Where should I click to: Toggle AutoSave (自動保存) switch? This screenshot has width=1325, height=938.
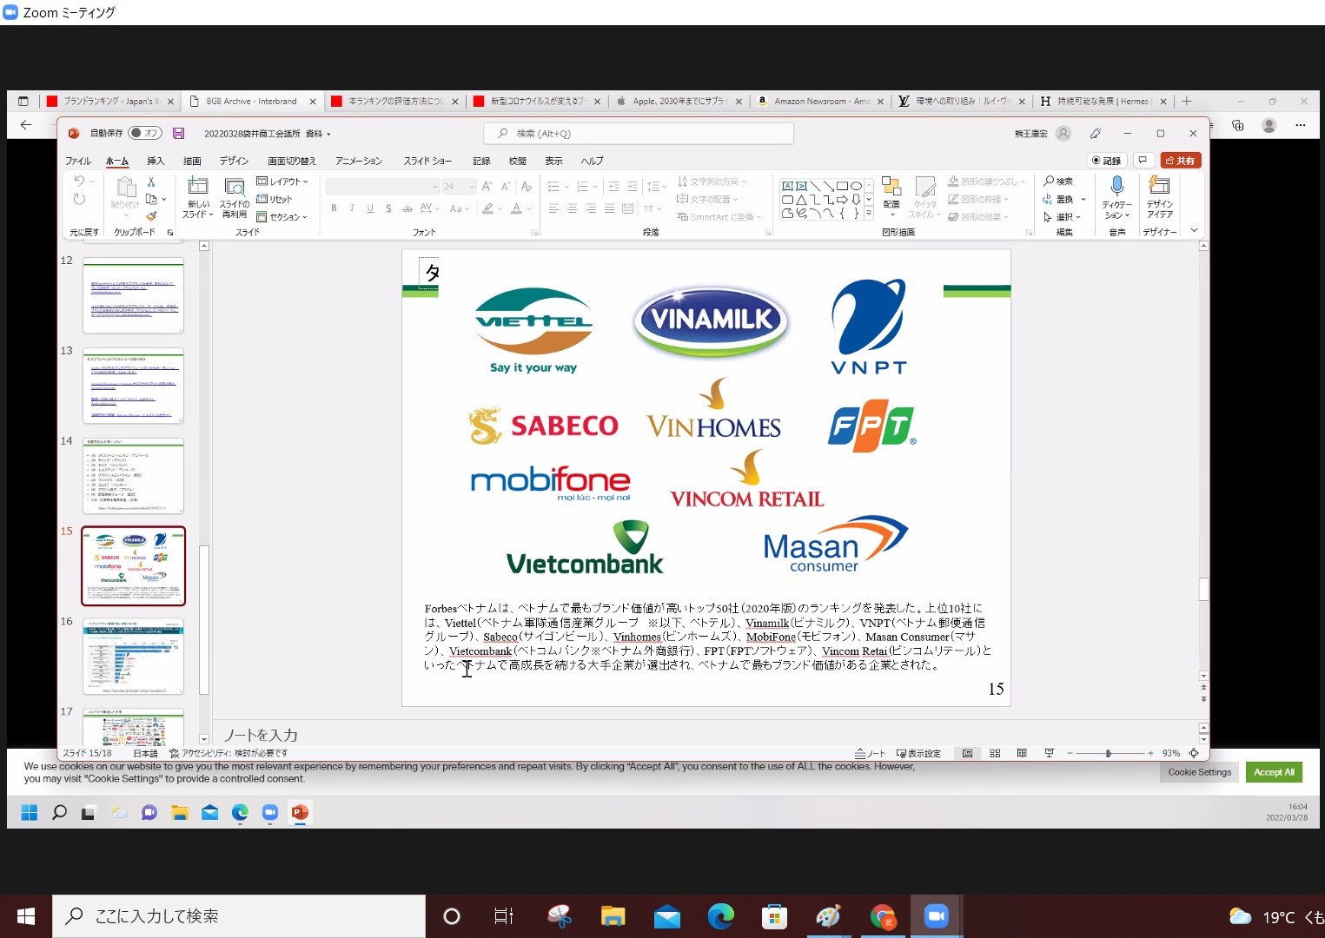(144, 133)
